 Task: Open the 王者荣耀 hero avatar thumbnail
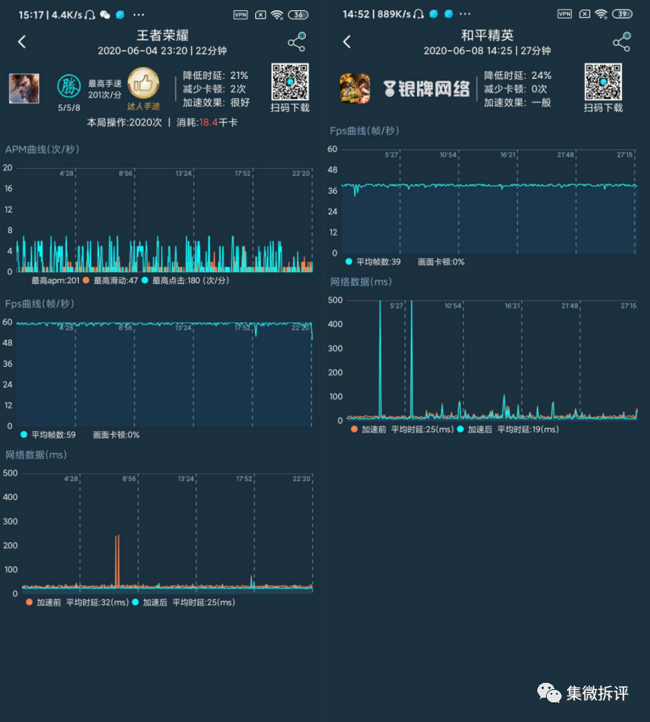click(24, 88)
